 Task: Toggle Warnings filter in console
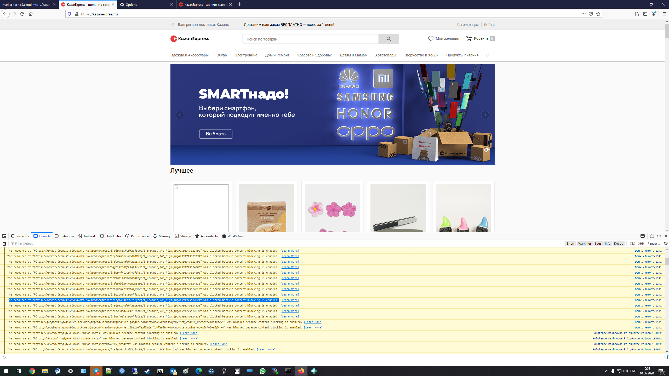(585, 244)
